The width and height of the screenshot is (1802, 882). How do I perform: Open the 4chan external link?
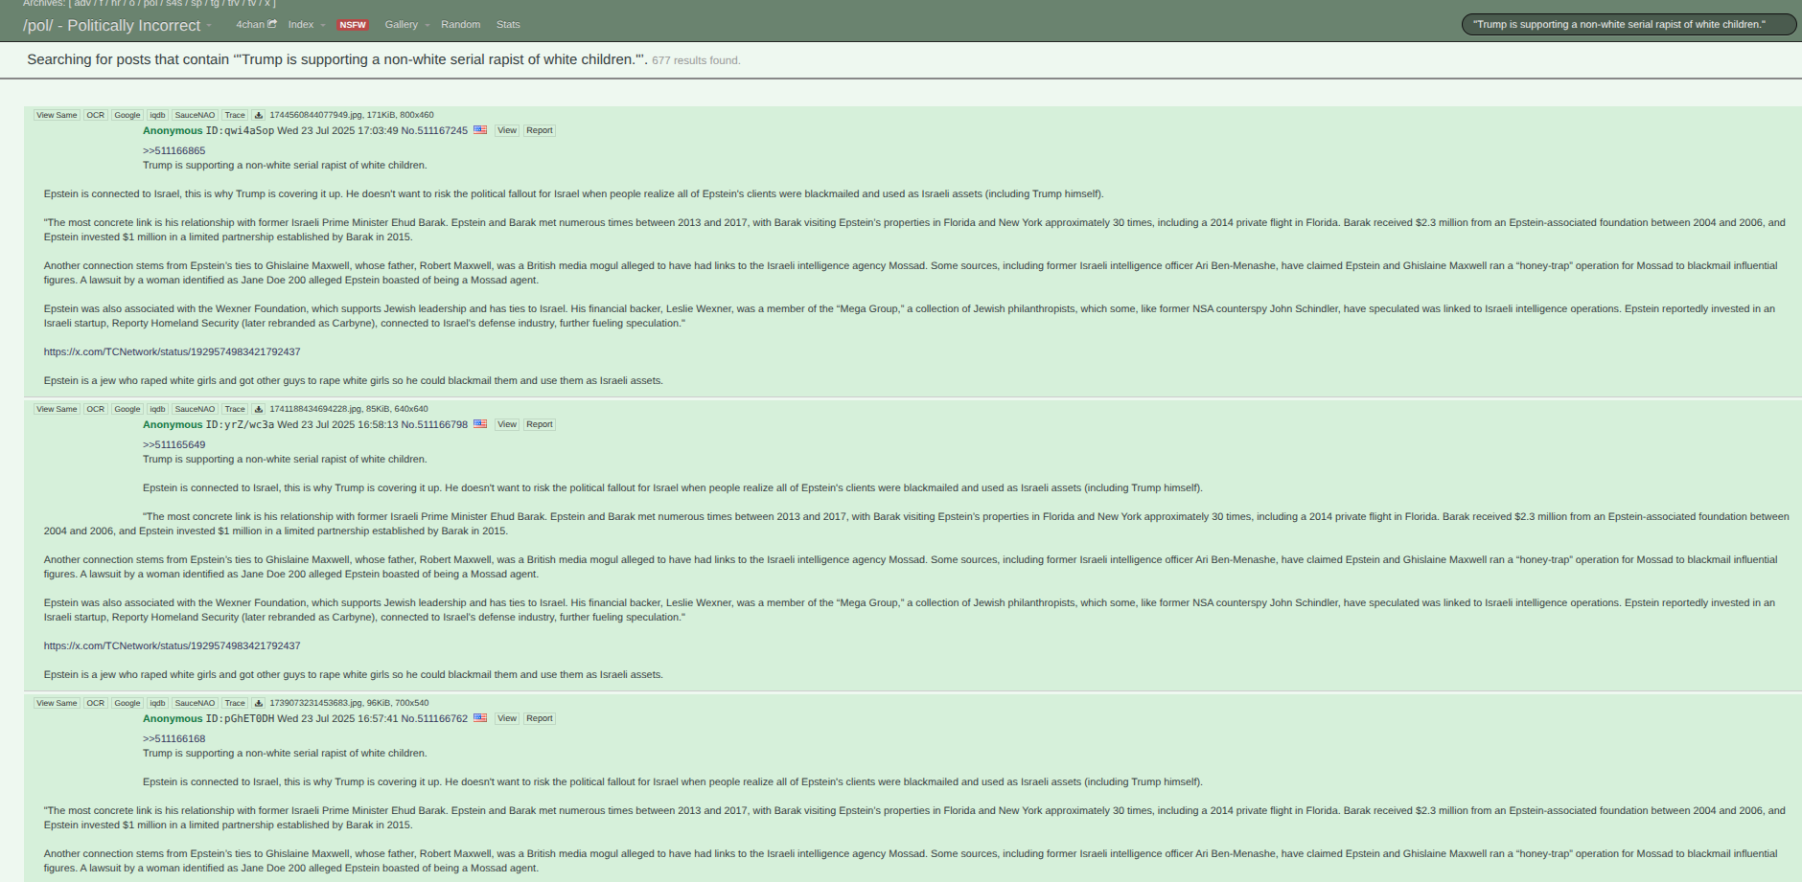[256, 24]
